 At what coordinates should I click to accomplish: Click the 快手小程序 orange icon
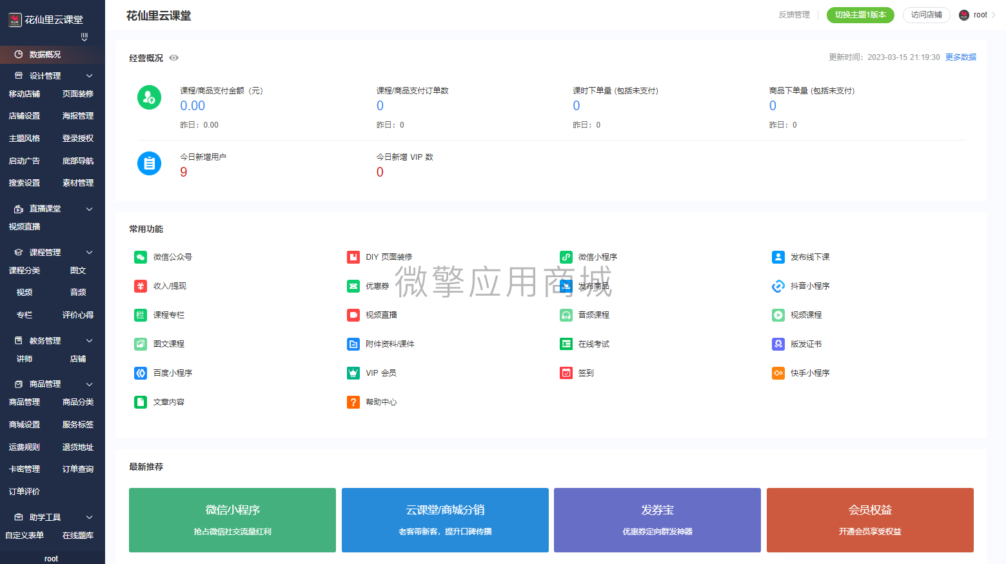point(778,373)
